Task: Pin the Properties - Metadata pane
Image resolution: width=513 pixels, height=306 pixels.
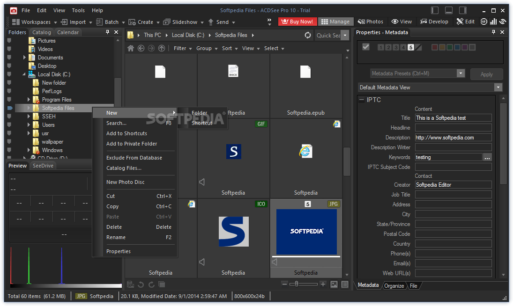Action: [493, 32]
